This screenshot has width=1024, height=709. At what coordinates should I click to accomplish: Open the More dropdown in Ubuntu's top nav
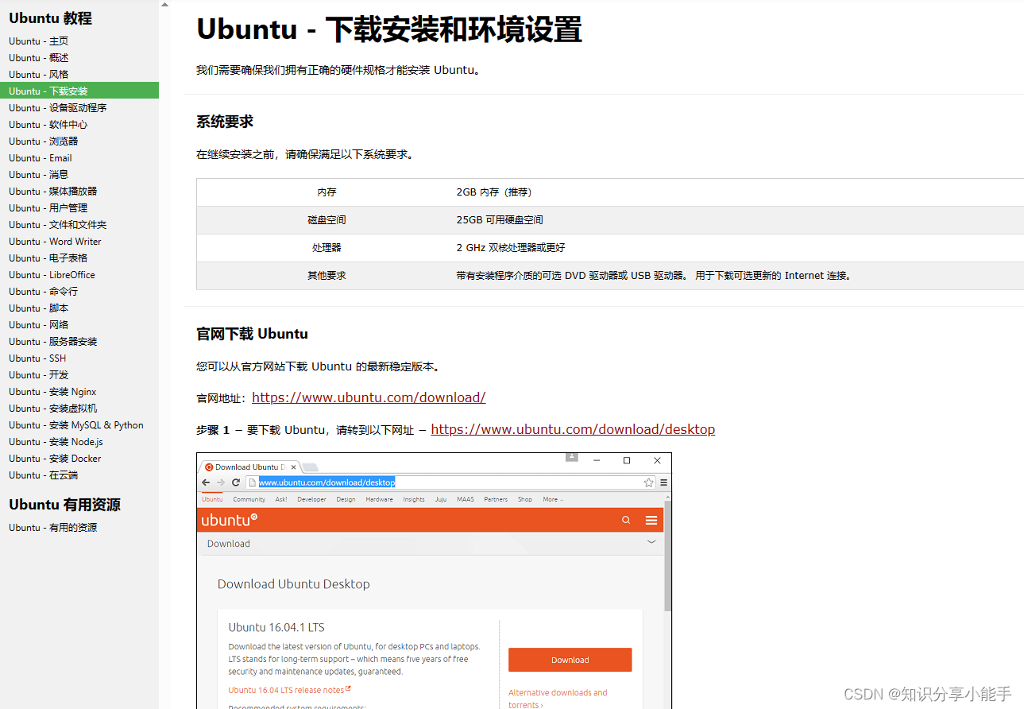pyautogui.click(x=553, y=499)
